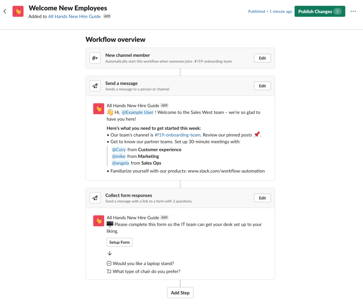
Task: Click Edit on the Send a message step
Action: pyautogui.click(x=262, y=86)
